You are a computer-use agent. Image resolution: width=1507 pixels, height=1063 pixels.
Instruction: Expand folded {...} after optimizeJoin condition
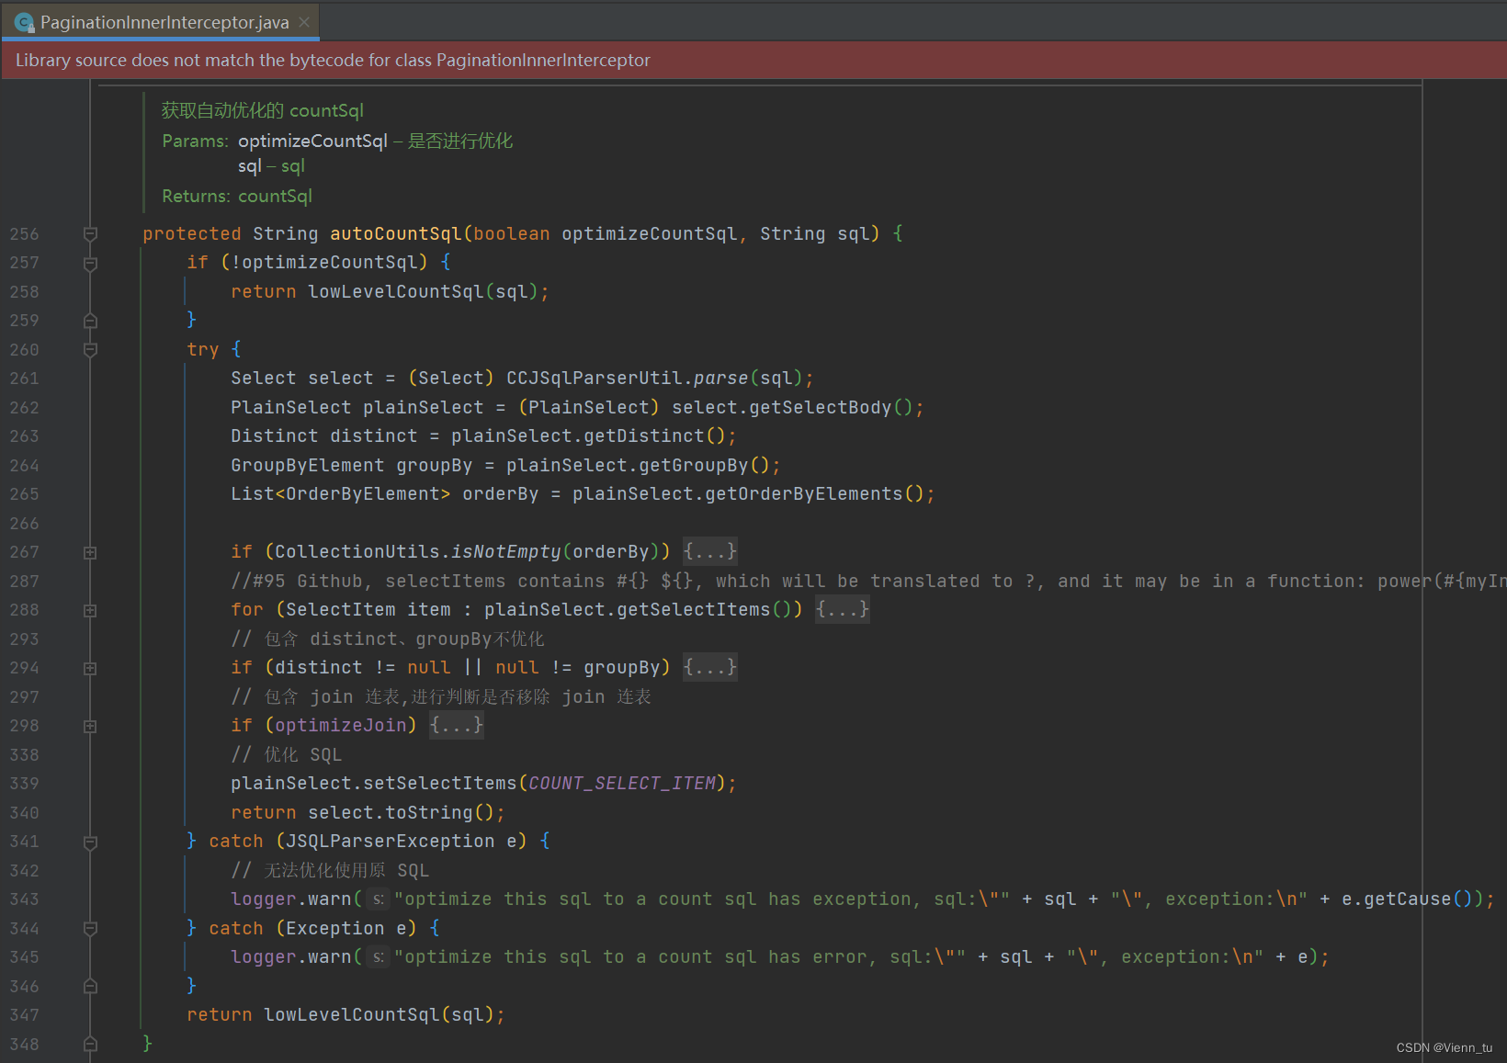tap(456, 725)
